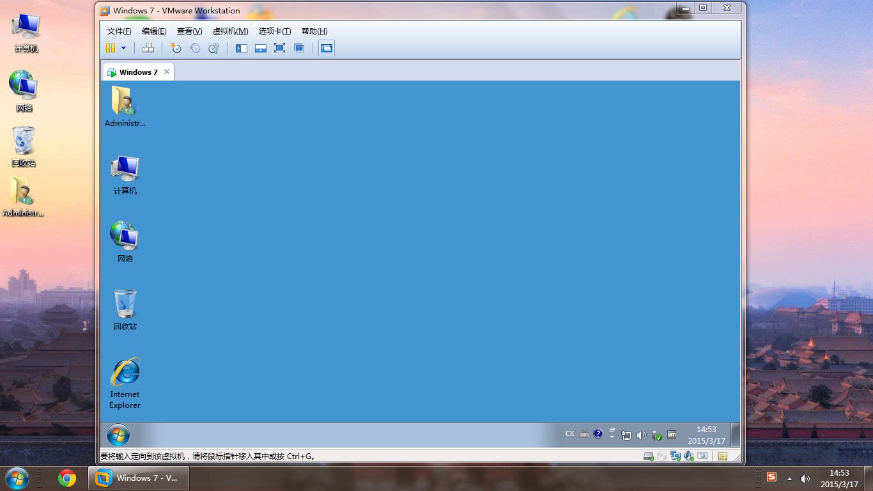
Task: Open the guest Start menu
Action: coord(118,435)
